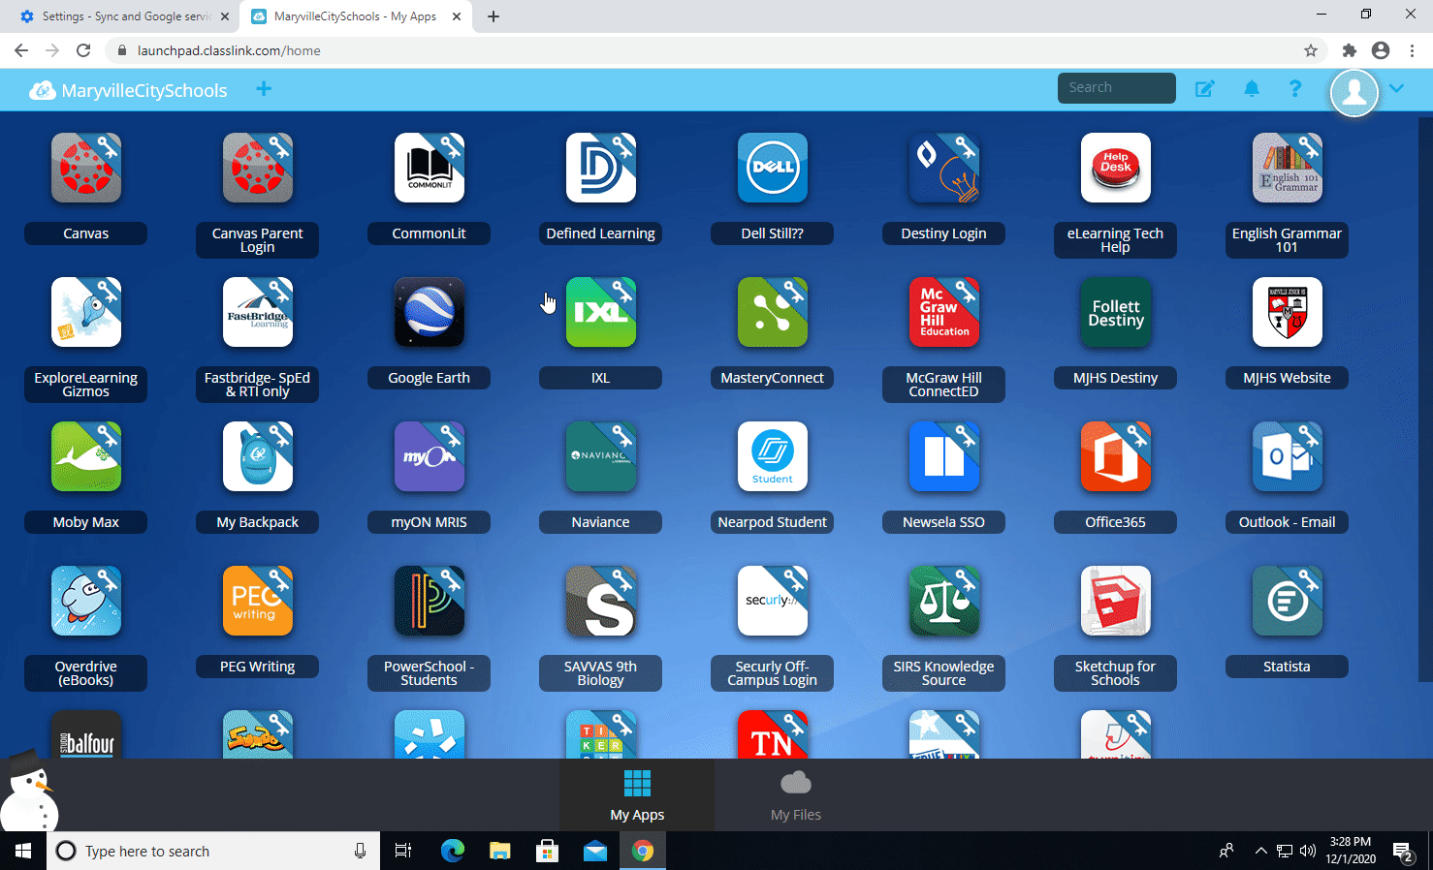Switch to the My Apps tab
The width and height of the screenshot is (1433, 870).
point(637,795)
